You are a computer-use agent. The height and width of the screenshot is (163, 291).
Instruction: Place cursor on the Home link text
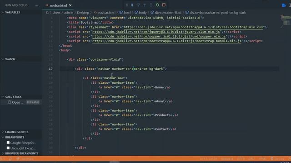coord(159,87)
